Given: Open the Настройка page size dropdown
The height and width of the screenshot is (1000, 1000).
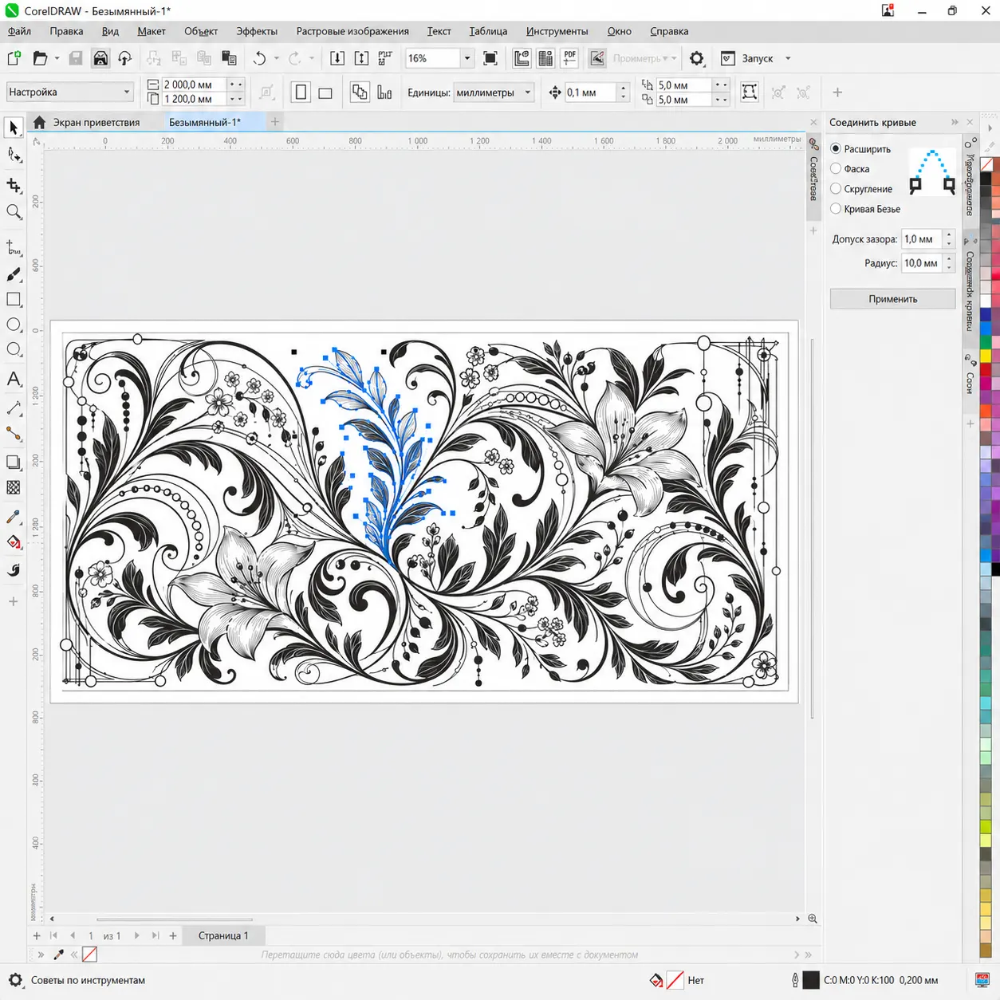Looking at the screenshot, I should (69, 92).
